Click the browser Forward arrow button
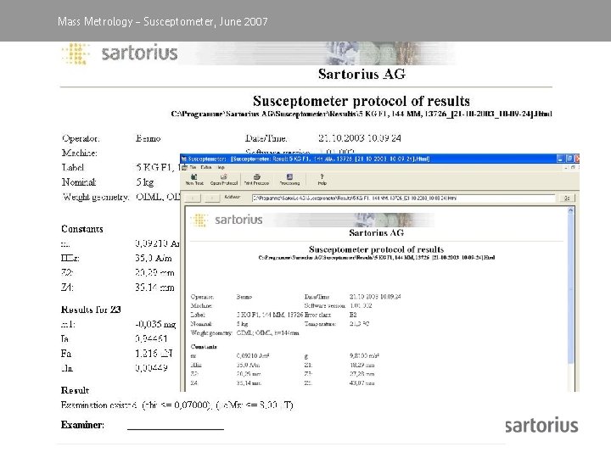 (211, 198)
